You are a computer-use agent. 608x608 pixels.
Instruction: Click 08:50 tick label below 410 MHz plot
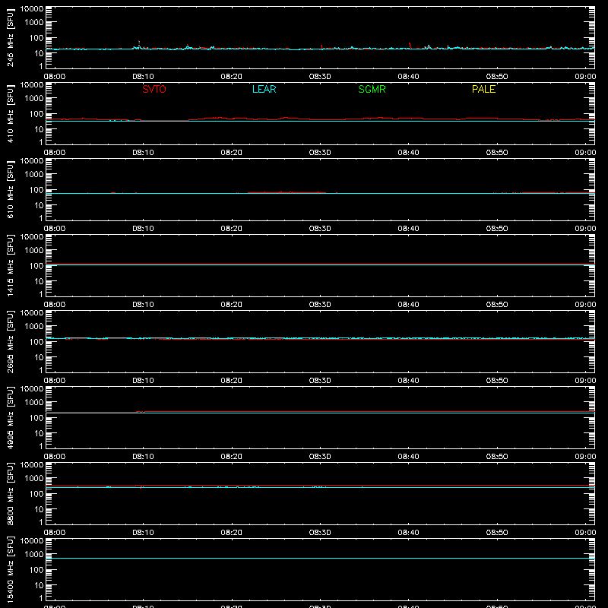[x=497, y=153]
